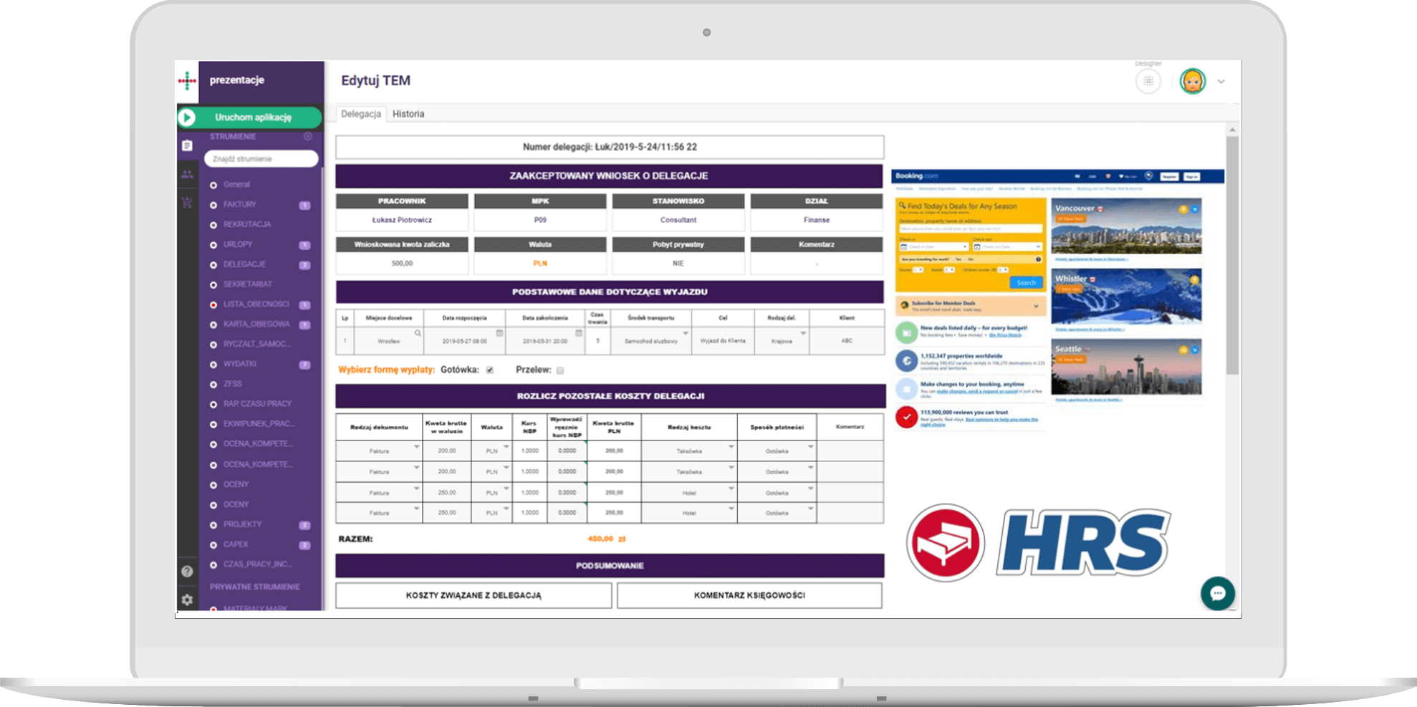Check the Przelew payment checkbox
Screen dimensions: 1417x707
(x=560, y=370)
